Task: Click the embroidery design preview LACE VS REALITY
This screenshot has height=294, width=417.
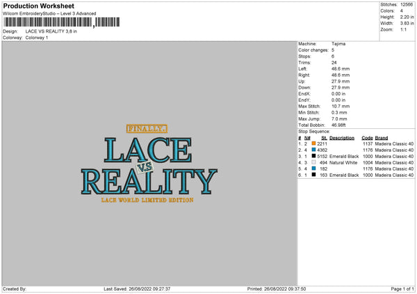Action: click(x=149, y=164)
